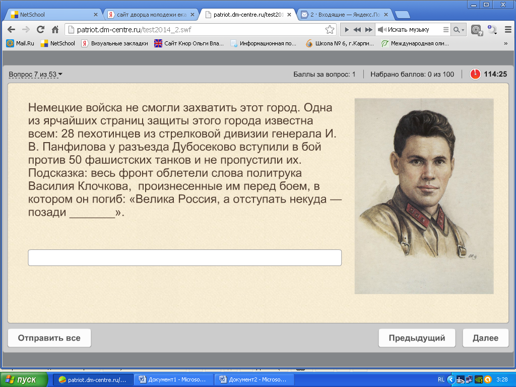Switch to Документ2 Microsoft Word taskbar item

click(x=254, y=380)
